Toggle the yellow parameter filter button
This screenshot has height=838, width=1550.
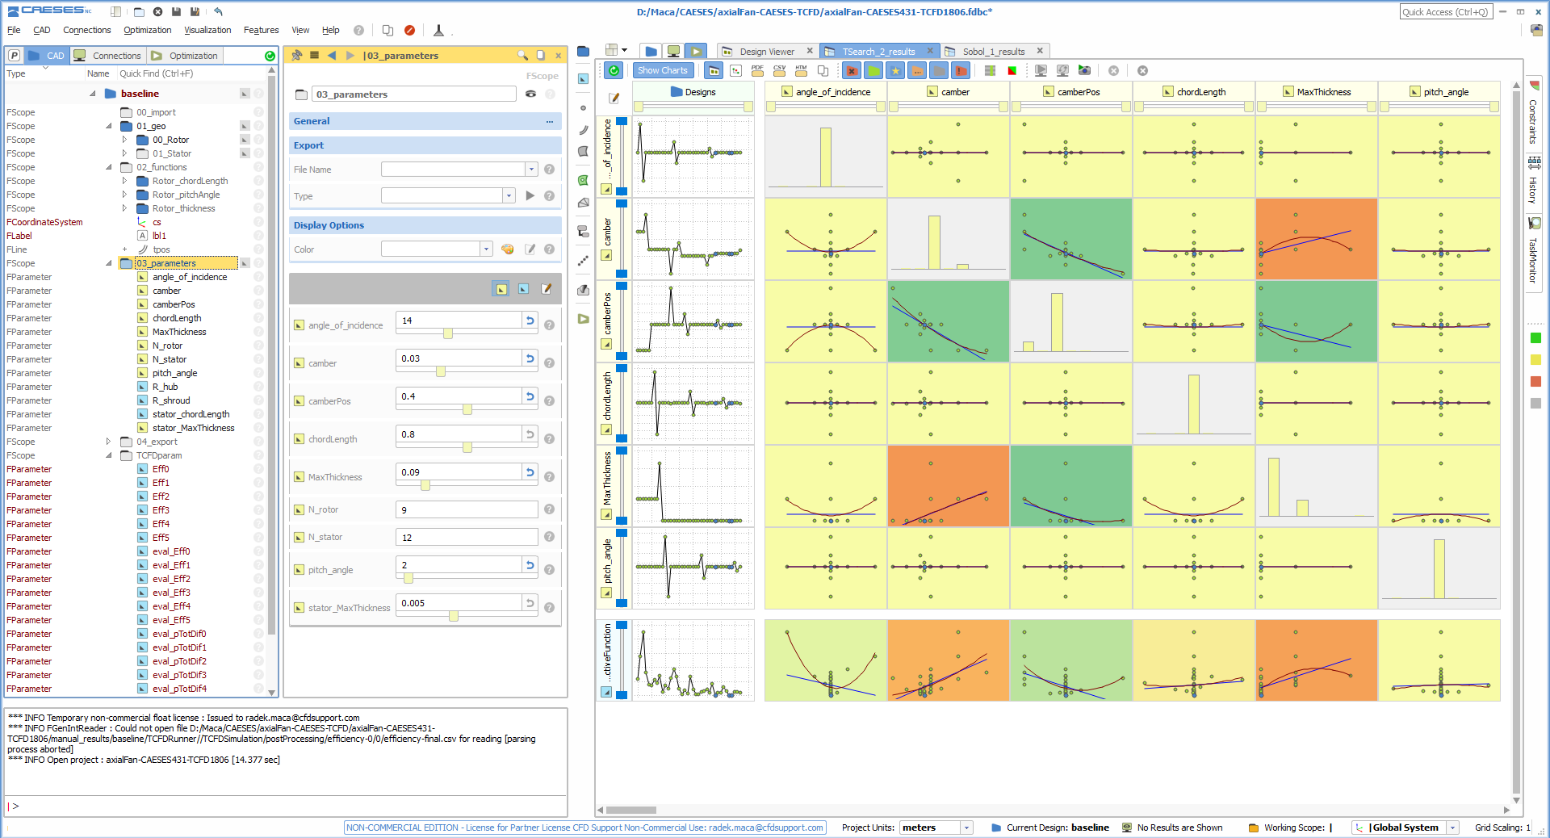click(x=501, y=289)
